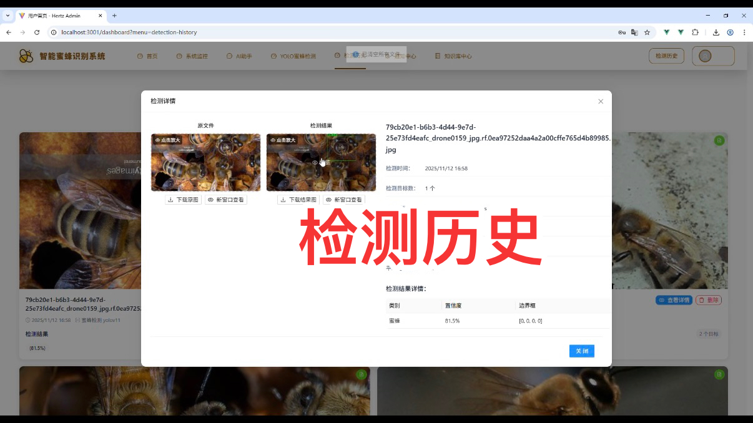
Task: Click the 边界框 column header
Action: [x=528, y=306]
